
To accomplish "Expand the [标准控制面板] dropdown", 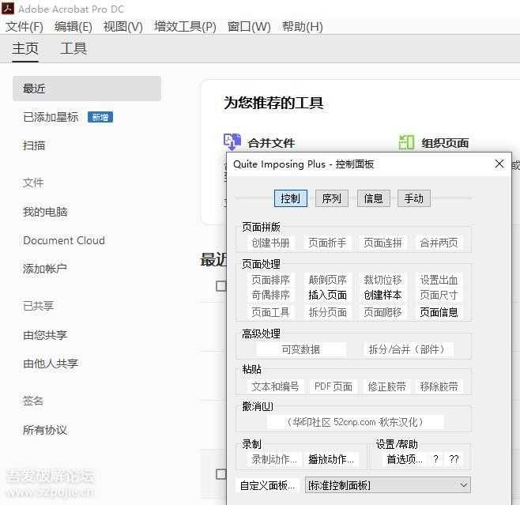I will tap(388, 485).
